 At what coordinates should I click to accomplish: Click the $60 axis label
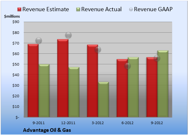pyautogui.click(x=16, y=54)
